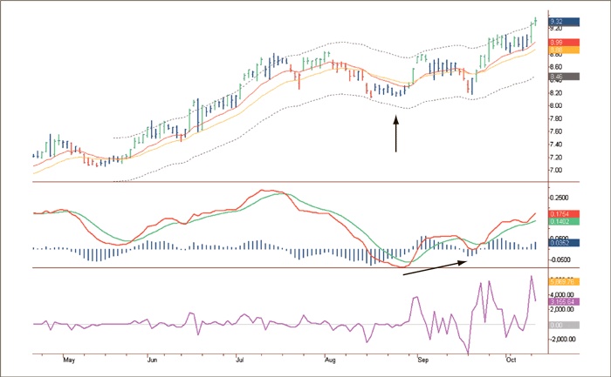Click the gray 0.00 zero line tag
The image size is (611, 377).
pos(559,324)
